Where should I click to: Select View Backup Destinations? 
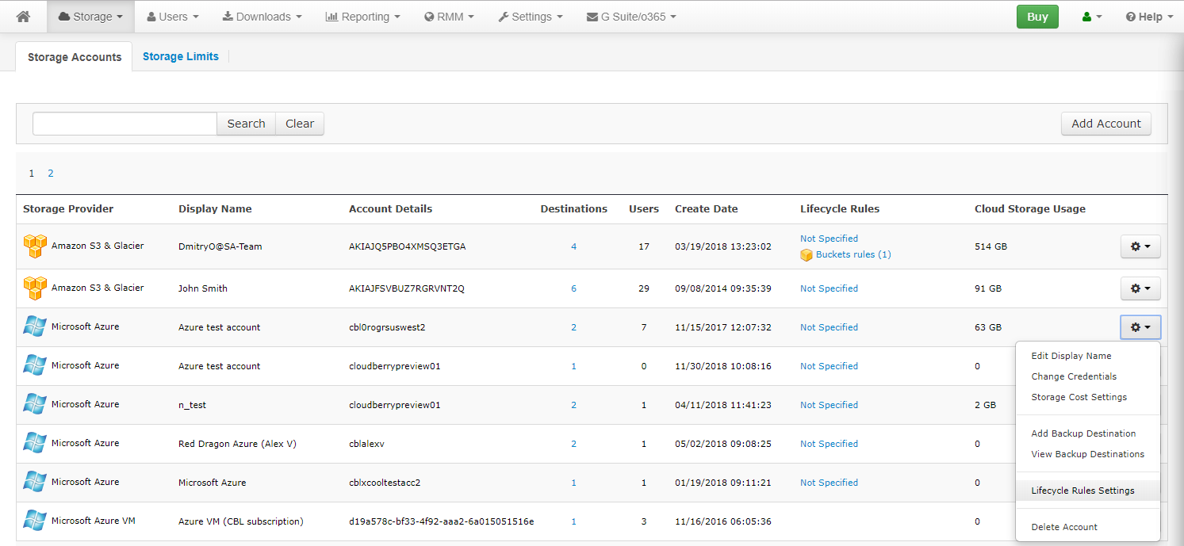pos(1088,454)
